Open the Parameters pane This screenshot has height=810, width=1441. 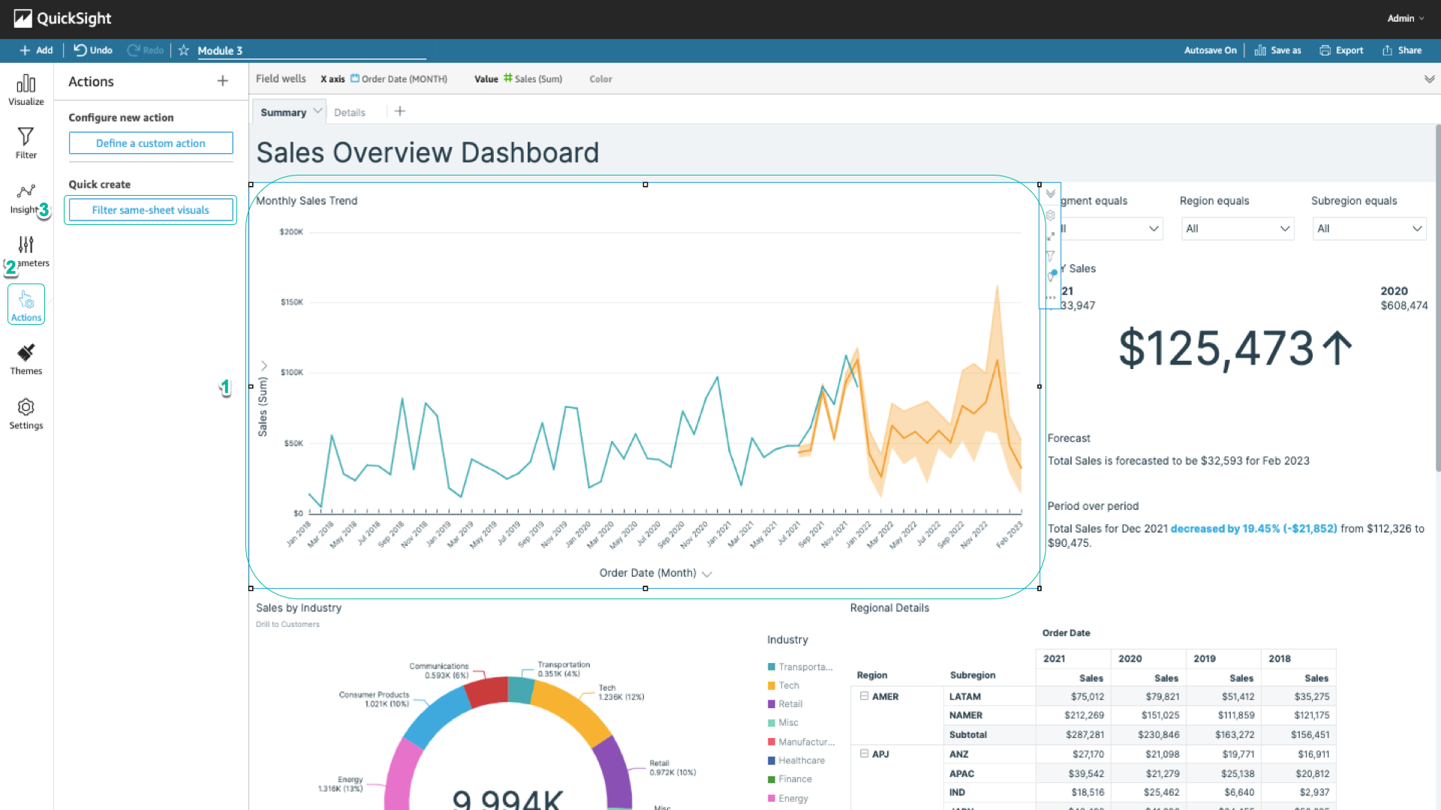tap(26, 252)
